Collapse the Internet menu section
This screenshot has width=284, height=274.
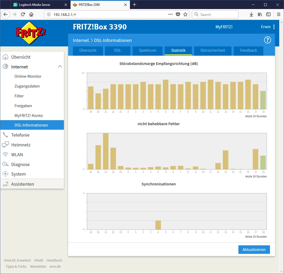pos(60,67)
